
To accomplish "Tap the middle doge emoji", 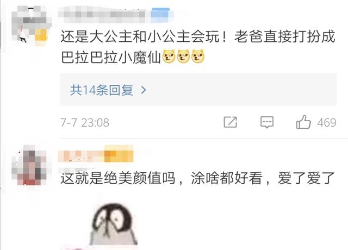I will point(183,56).
